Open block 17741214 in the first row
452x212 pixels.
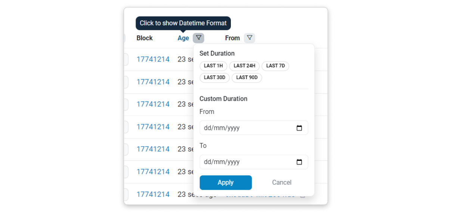click(153, 59)
